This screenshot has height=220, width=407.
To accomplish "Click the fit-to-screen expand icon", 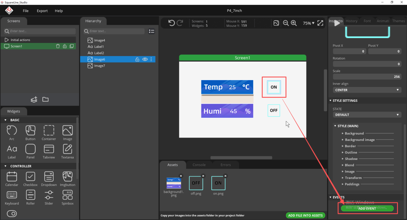I will tap(320, 23).
